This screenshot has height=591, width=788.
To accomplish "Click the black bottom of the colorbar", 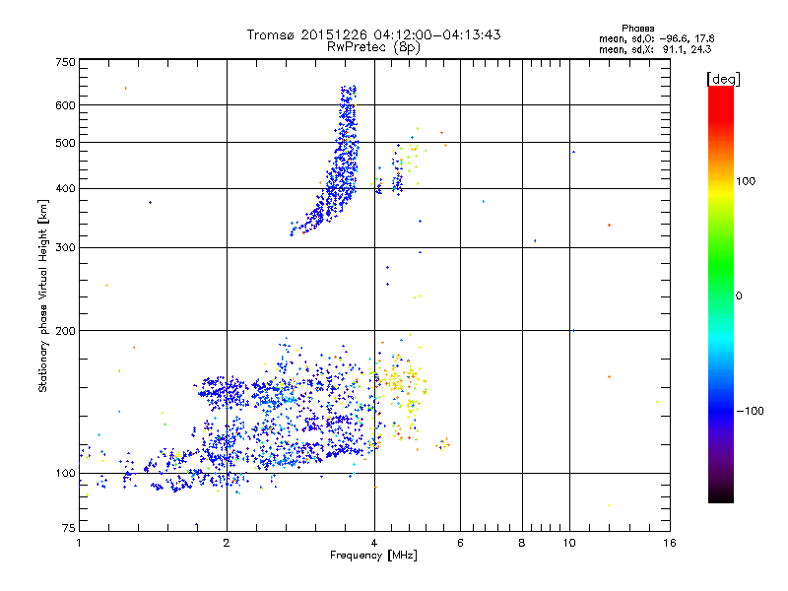I will click(721, 495).
